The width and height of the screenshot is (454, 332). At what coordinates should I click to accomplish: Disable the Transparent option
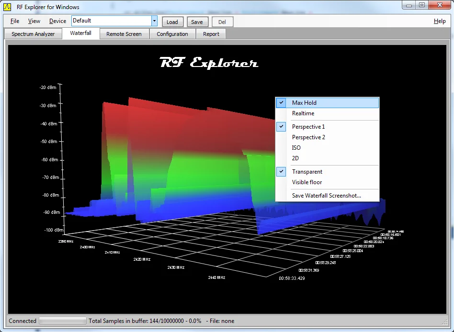307,172
